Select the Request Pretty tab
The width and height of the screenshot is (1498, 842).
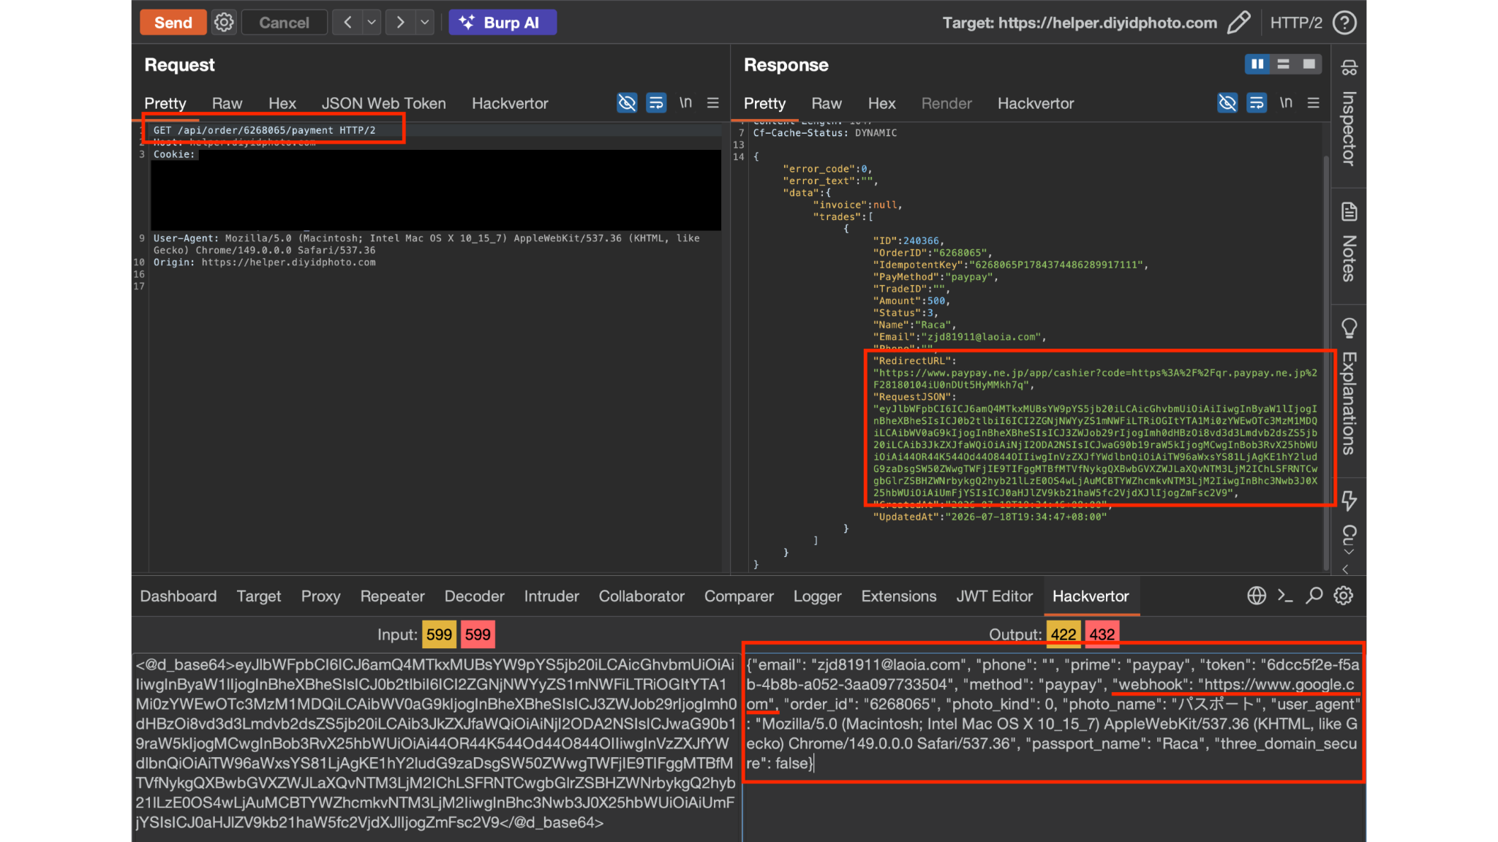165,104
